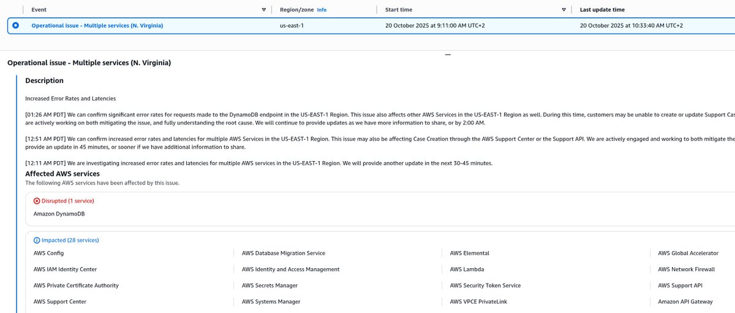This screenshot has height=313, width=735.
Task: Click the 12:11 AM PDT update paragraph
Action: 259,163
